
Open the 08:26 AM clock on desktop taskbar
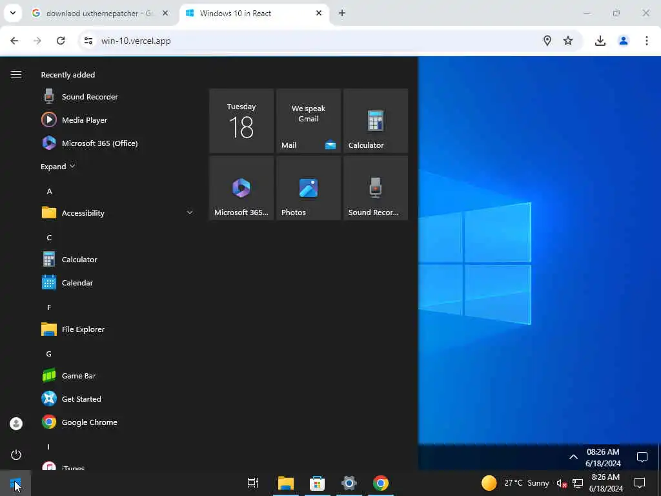point(604,458)
